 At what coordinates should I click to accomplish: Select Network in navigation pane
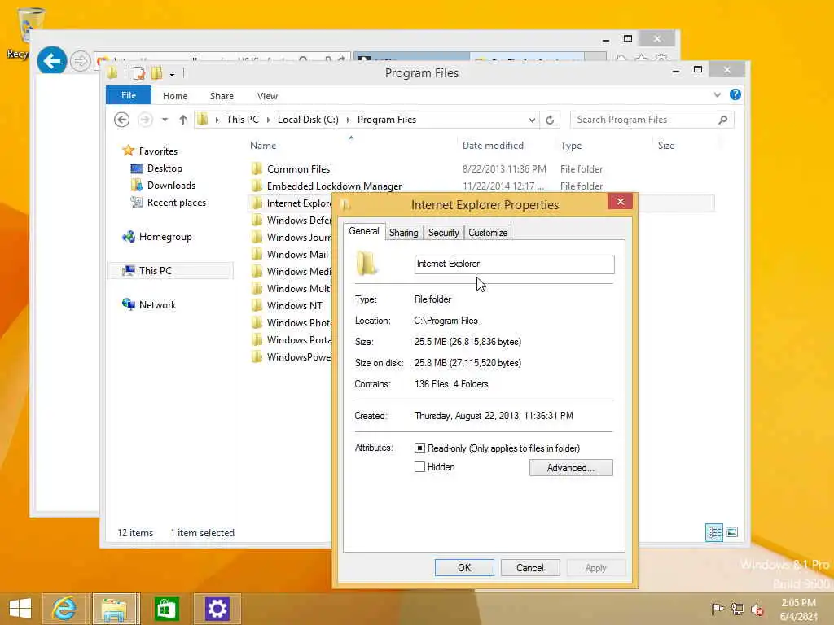click(x=157, y=305)
